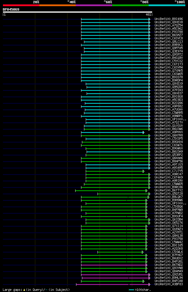This screenshot has width=188, height=292.
Task: Open hit UniRef100_B6TTY2
Action: tap(169, 190)
